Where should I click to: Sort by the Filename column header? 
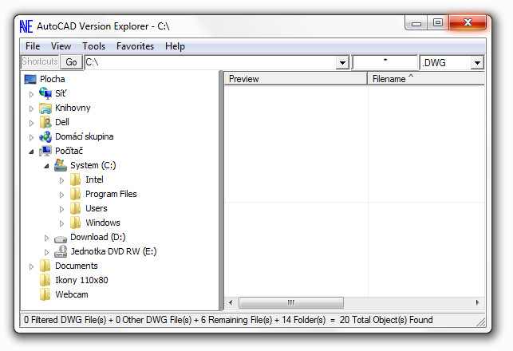pos(426,79)
